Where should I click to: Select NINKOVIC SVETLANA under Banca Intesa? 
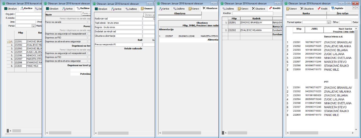[338, 58]
